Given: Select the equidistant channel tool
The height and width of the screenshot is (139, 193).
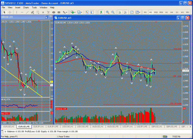Looking at the screenshot, I should click(32, 12).
